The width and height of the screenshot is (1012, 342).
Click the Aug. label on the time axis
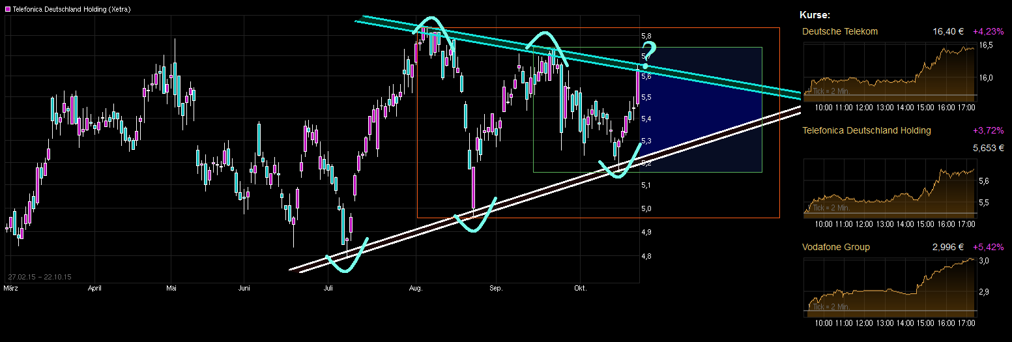tap(416, 288)
